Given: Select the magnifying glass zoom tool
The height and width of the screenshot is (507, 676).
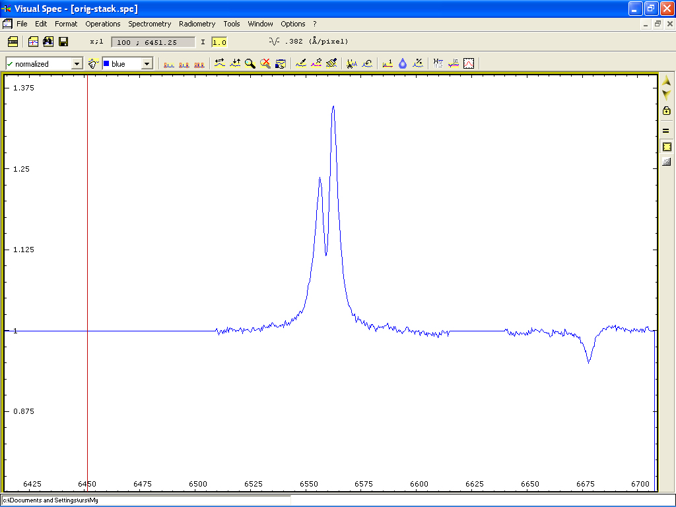Looking at the screenshot, I should (x=250, y=63).
